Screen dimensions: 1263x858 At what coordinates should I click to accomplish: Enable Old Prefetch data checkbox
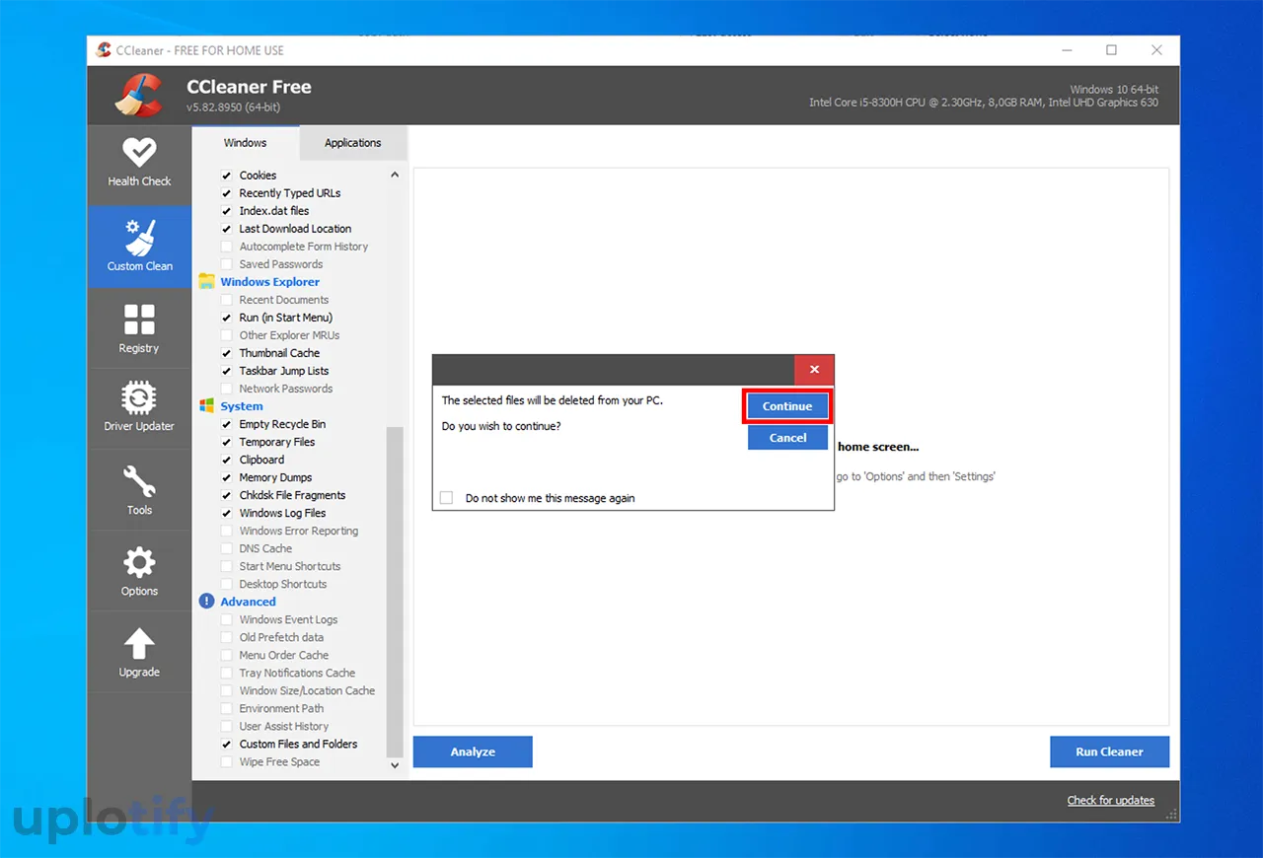coord(227,637)
